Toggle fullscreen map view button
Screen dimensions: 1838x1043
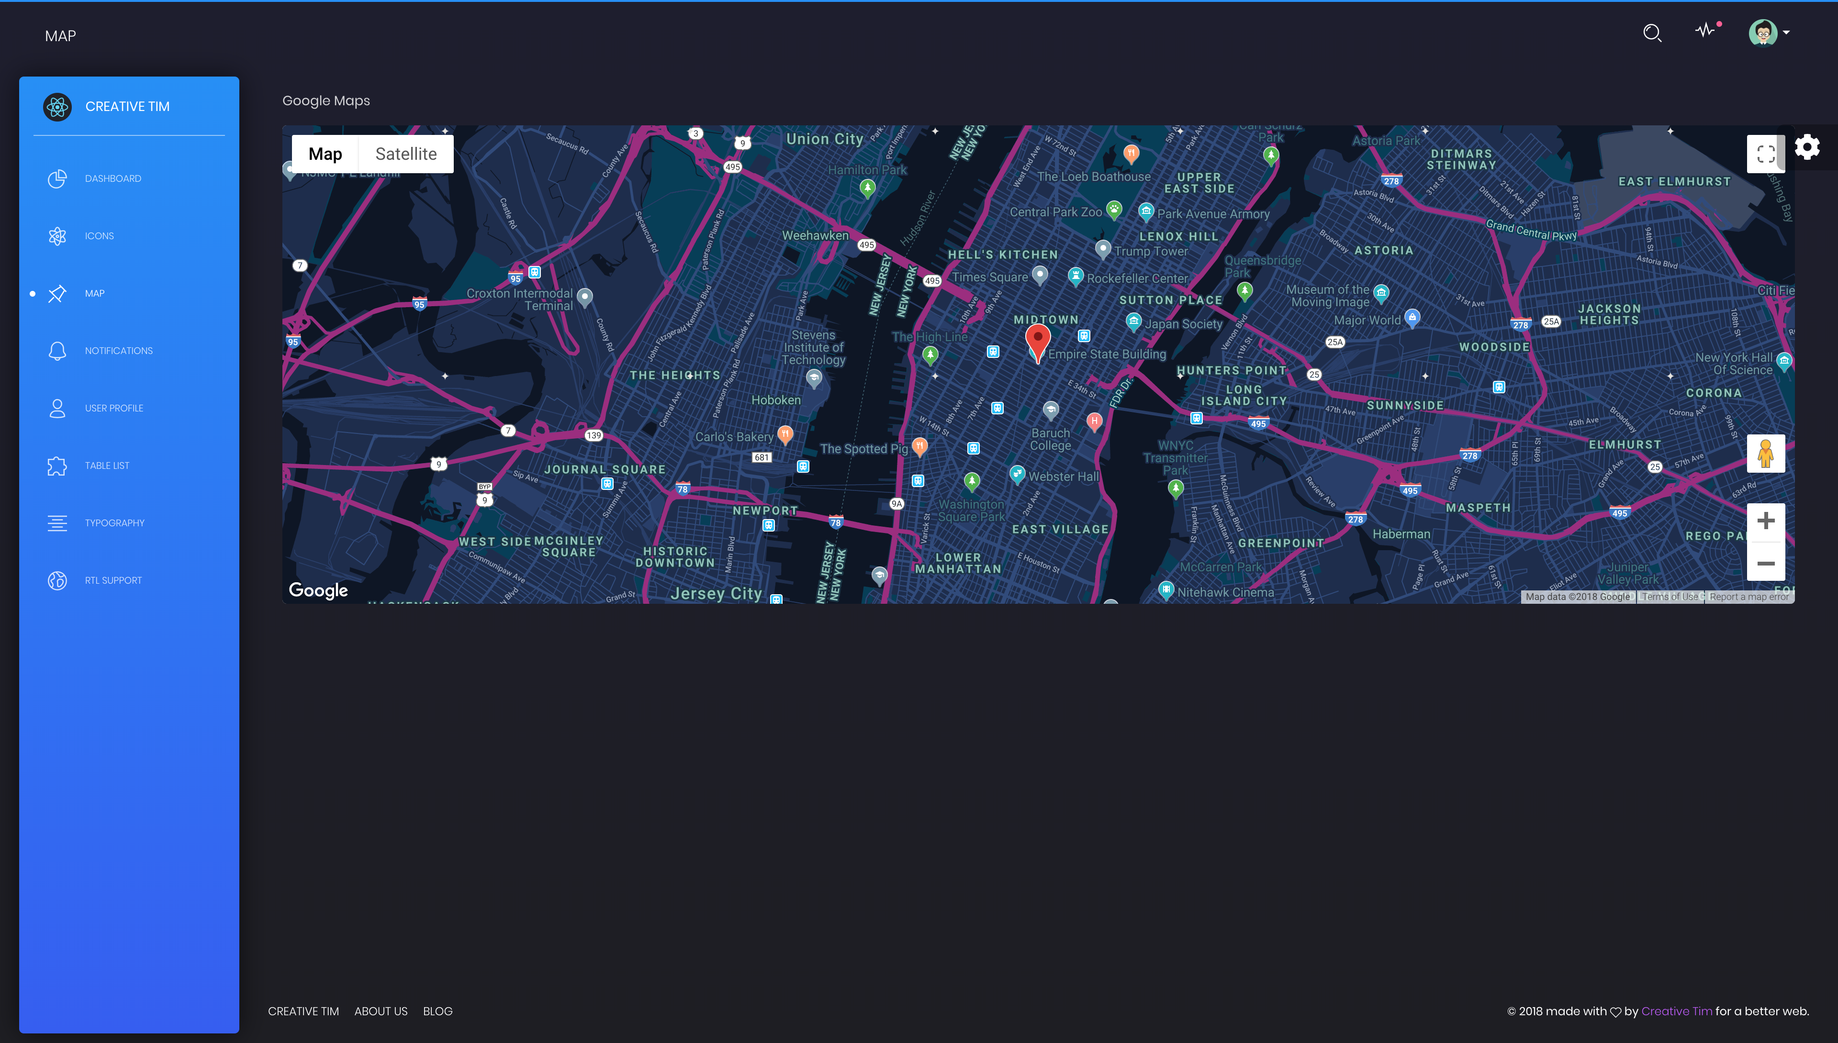pos(1765,154)
